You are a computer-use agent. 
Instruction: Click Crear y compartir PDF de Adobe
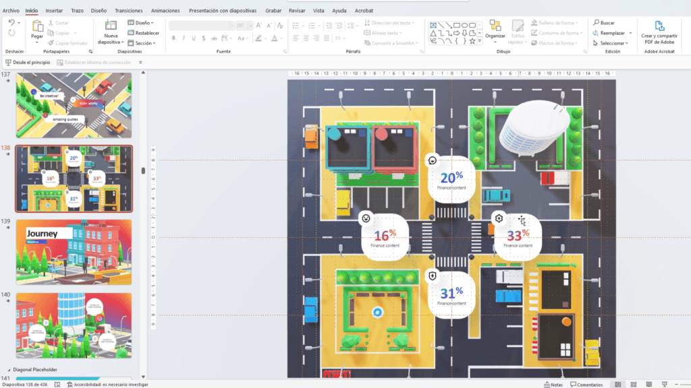(x=659, y=32)
